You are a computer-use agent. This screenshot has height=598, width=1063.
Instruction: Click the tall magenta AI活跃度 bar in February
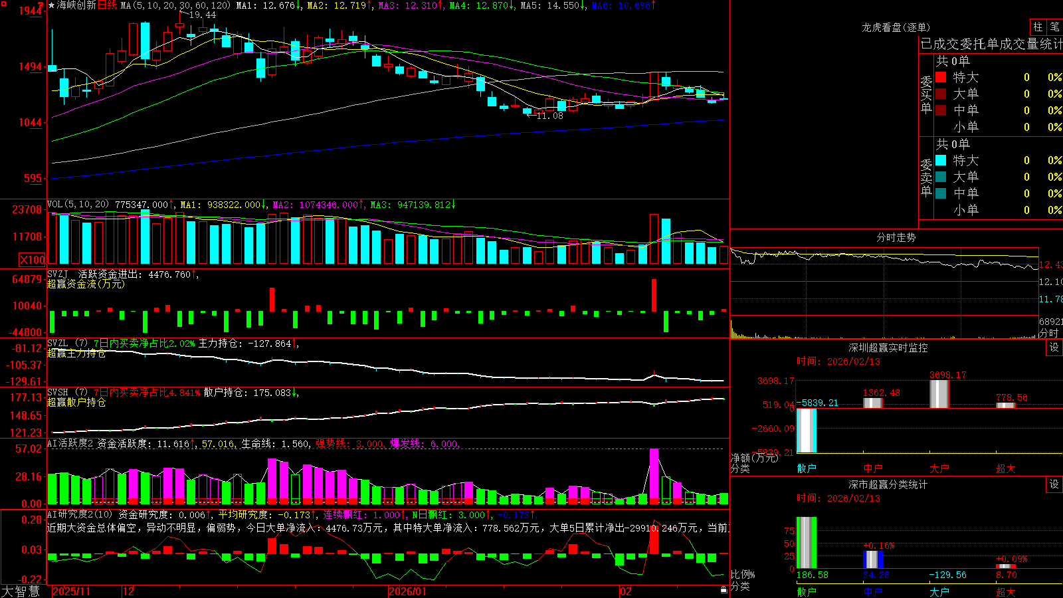tap(654, 476)
